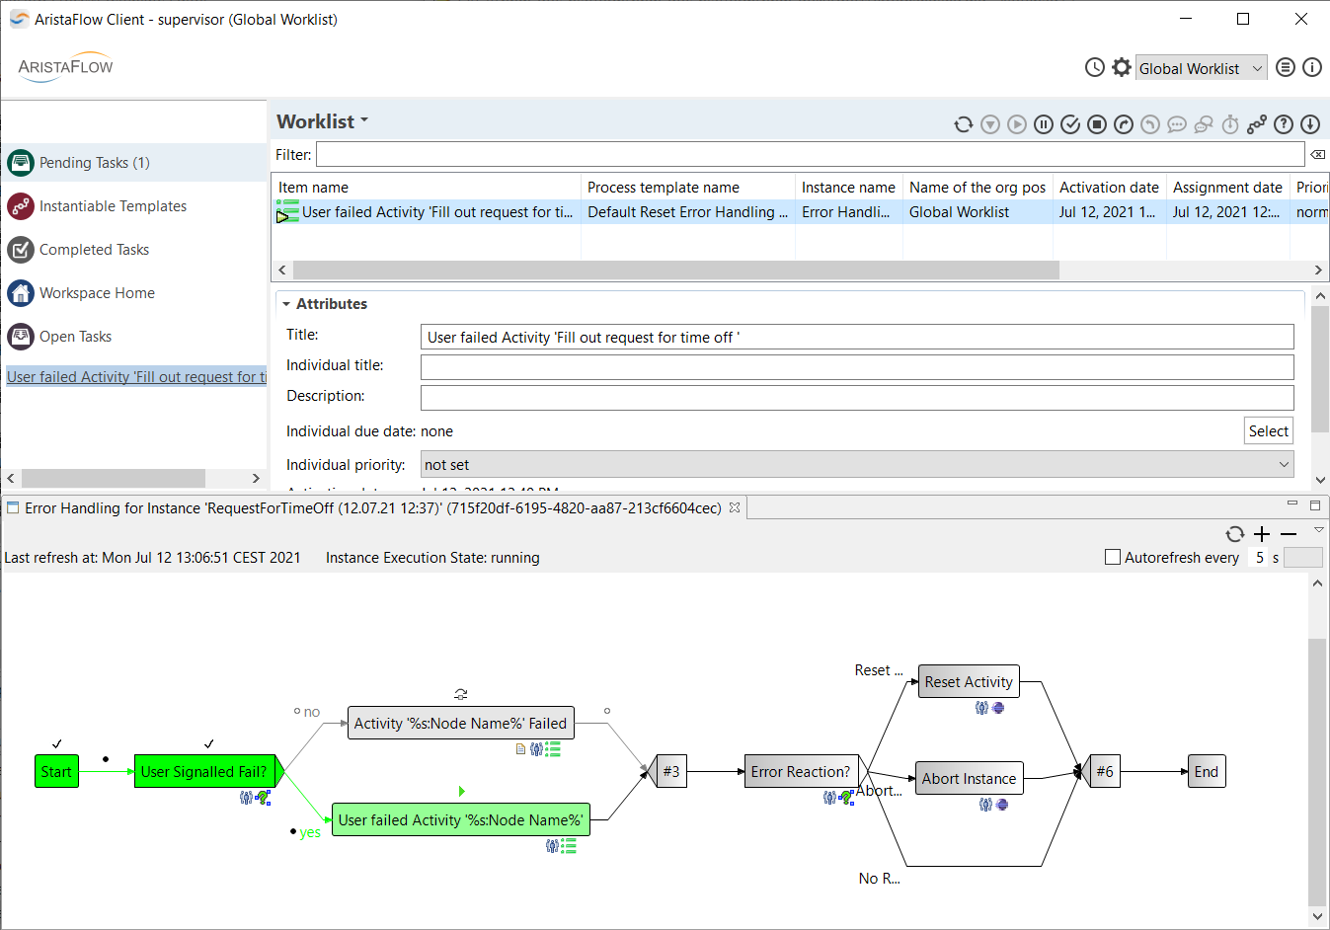This screenshot has width=1330, height=930.
Task: Click the autorefresh seconds value field
Action: [1259, 557]
